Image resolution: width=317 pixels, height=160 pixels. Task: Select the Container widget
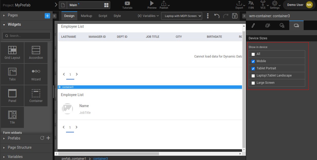tap(36, 96)
